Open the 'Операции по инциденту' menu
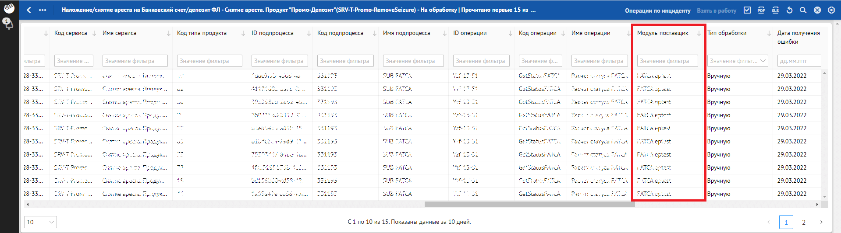The image size is (841, 233). (657, 10)
